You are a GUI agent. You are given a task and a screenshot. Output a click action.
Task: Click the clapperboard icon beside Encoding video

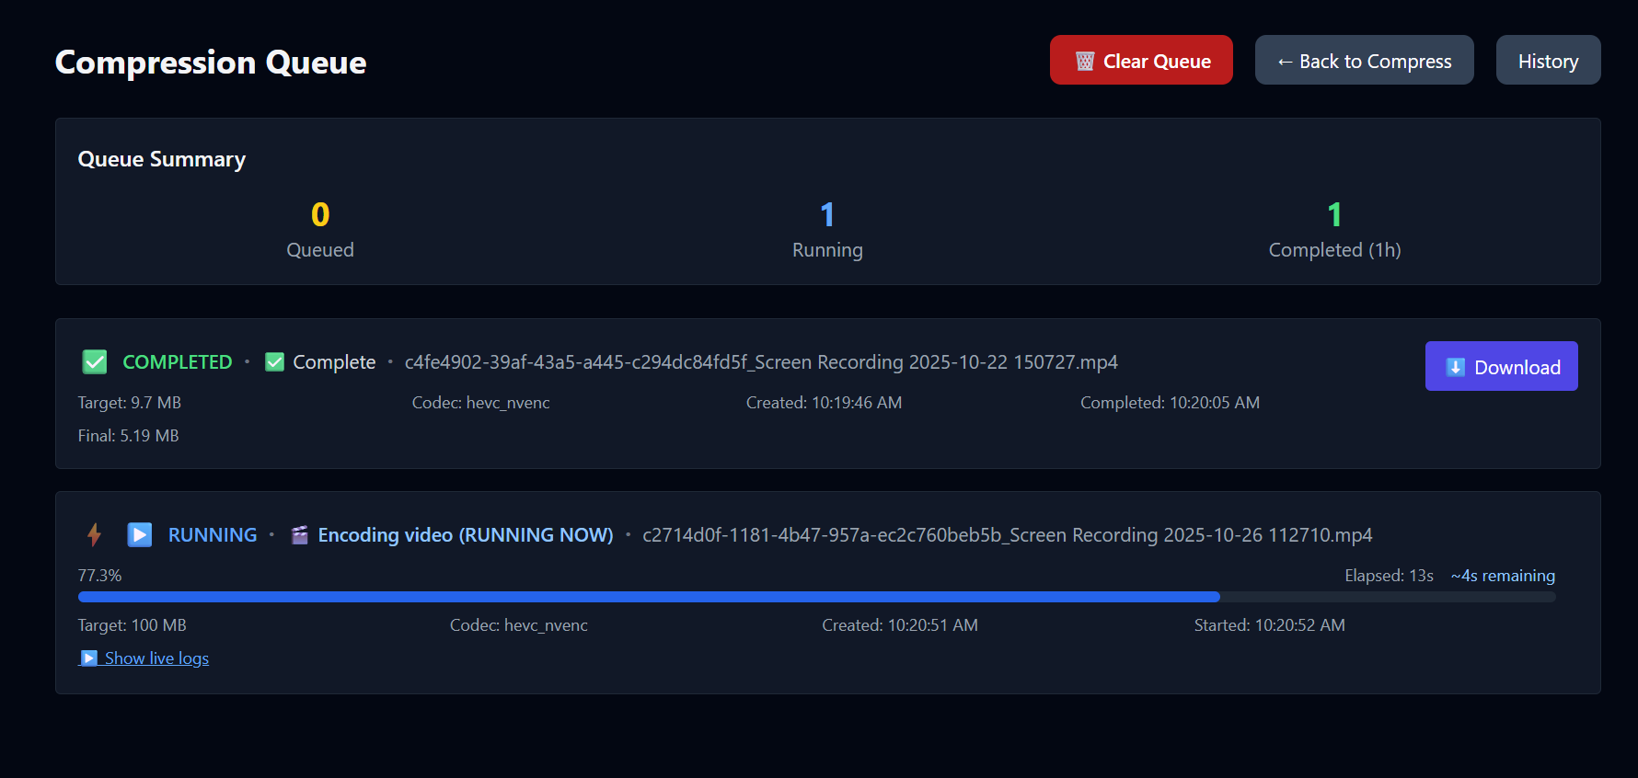(x=299, y=535)
